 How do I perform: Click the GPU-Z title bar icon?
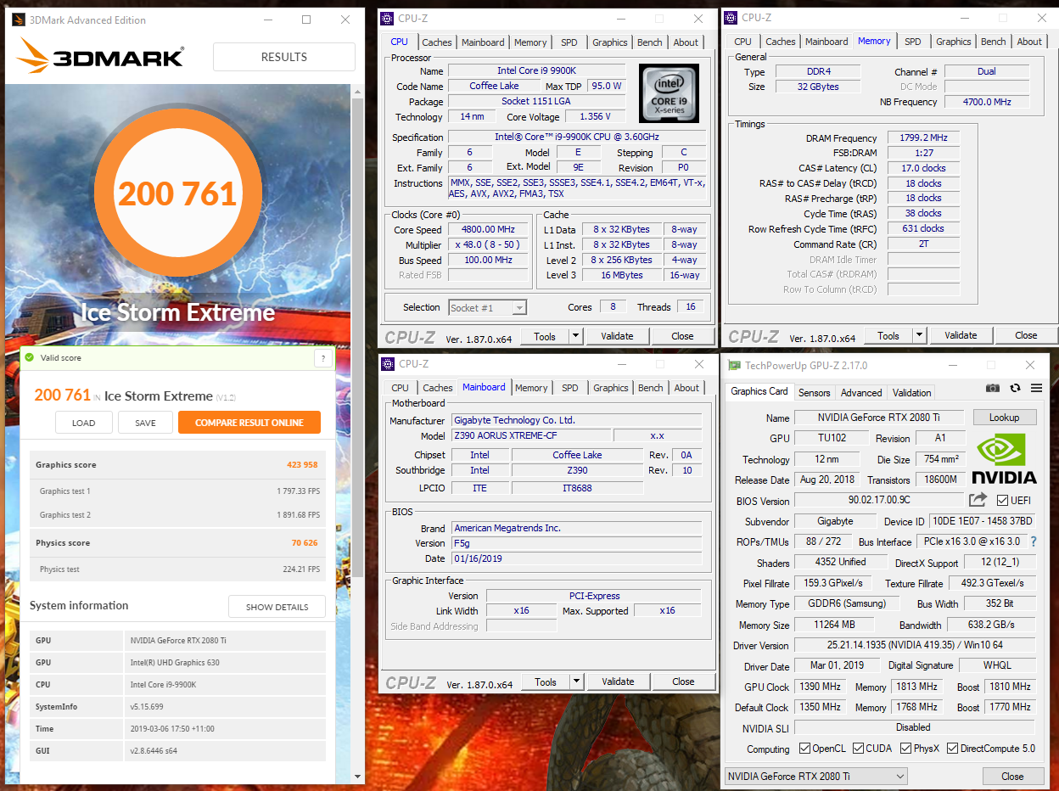coord(733,366)
